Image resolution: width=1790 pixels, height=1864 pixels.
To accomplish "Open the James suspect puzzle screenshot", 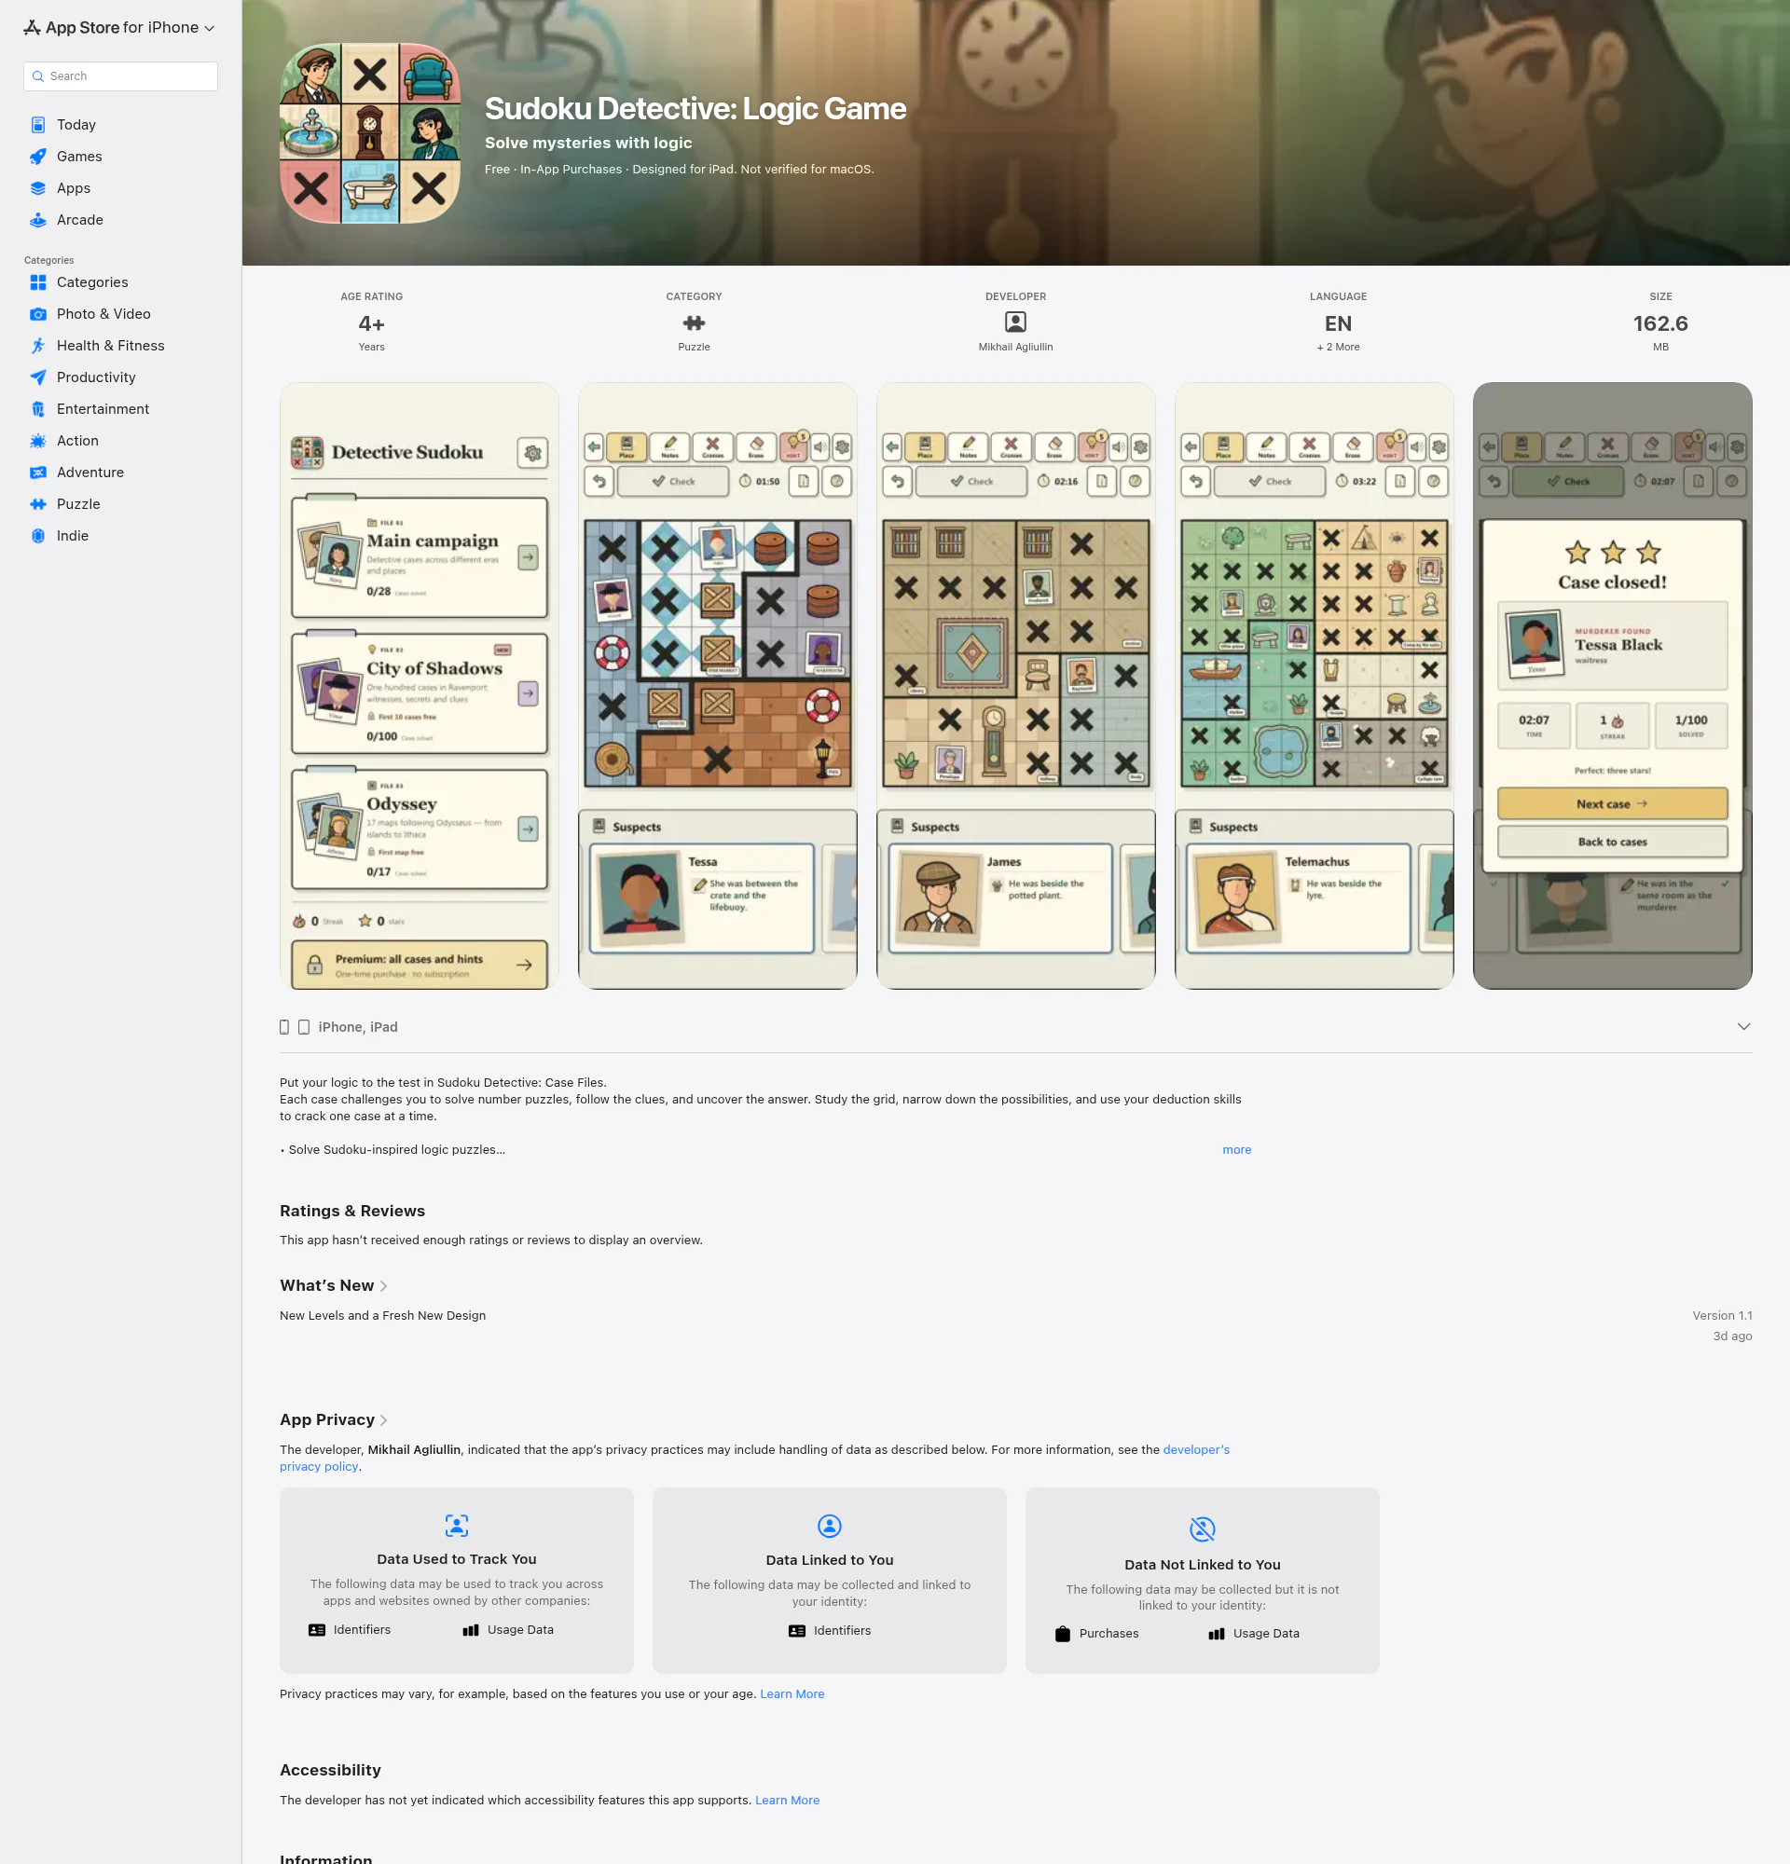I will pos(1016,686).
